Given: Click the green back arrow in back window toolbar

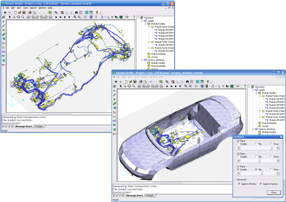Looking at the screenshot, I should [5, 13].
